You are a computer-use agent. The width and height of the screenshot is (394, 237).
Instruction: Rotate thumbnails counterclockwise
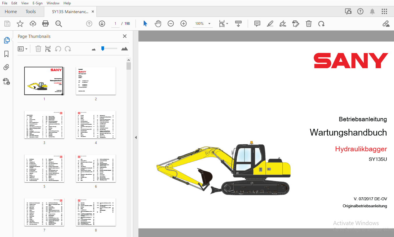58,49
